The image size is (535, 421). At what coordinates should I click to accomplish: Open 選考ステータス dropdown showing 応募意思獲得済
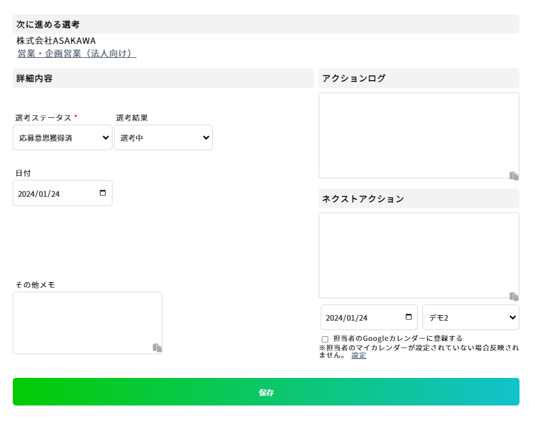click(63, 137)
